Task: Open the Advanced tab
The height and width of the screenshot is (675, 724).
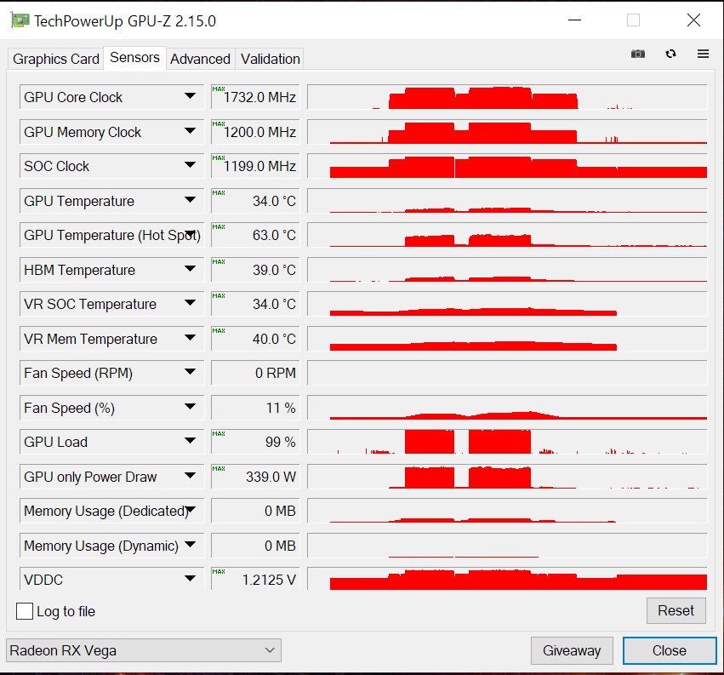Action: pos(201,59)
